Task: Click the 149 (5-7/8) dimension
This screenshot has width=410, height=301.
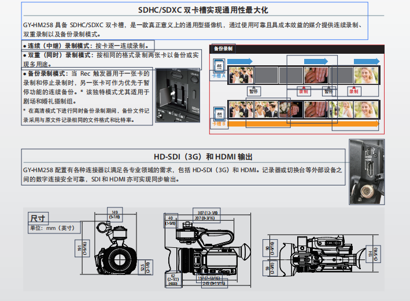Action: [x=115, y=215]
